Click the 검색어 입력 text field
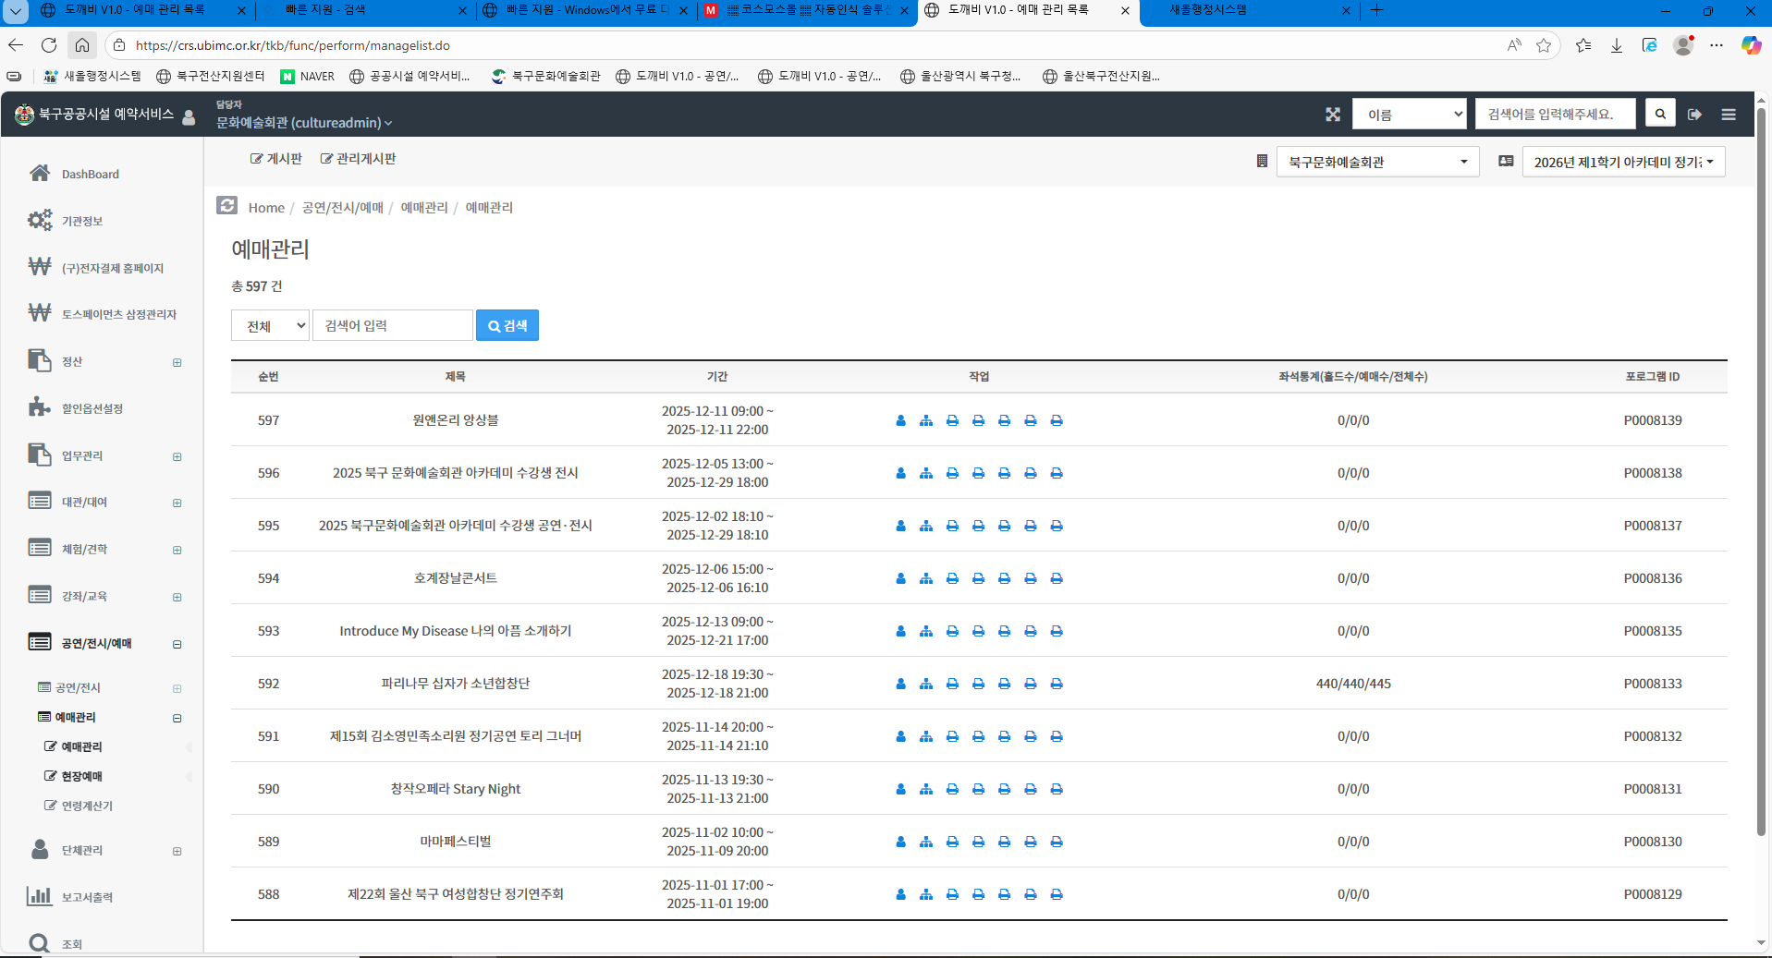 pos(393,326)
